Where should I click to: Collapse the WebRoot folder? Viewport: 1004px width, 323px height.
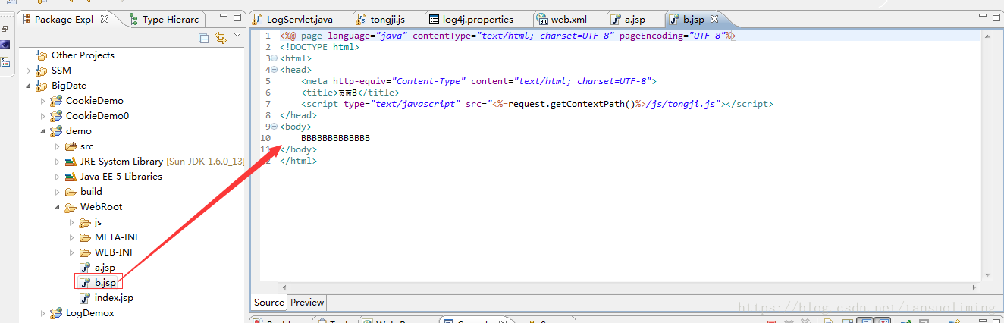click(x=58, y=207)
